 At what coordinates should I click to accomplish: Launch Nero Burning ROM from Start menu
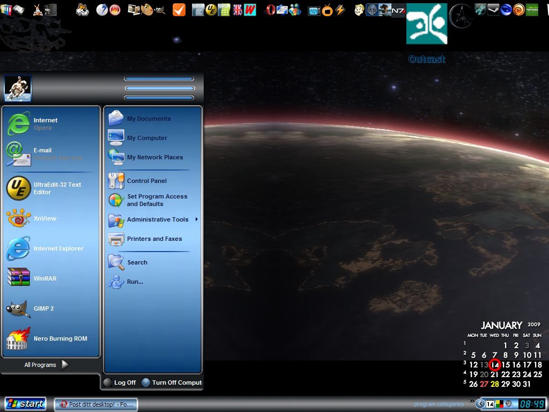point(51,339)
